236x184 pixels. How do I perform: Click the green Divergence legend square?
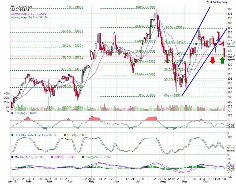pyautogui.click(x=83, y=157)
